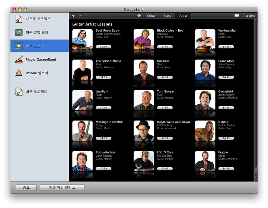Viewport: 268px width, 208px height.
Task: Buy I Don't Care for $4.99
Action: point(165,169)
